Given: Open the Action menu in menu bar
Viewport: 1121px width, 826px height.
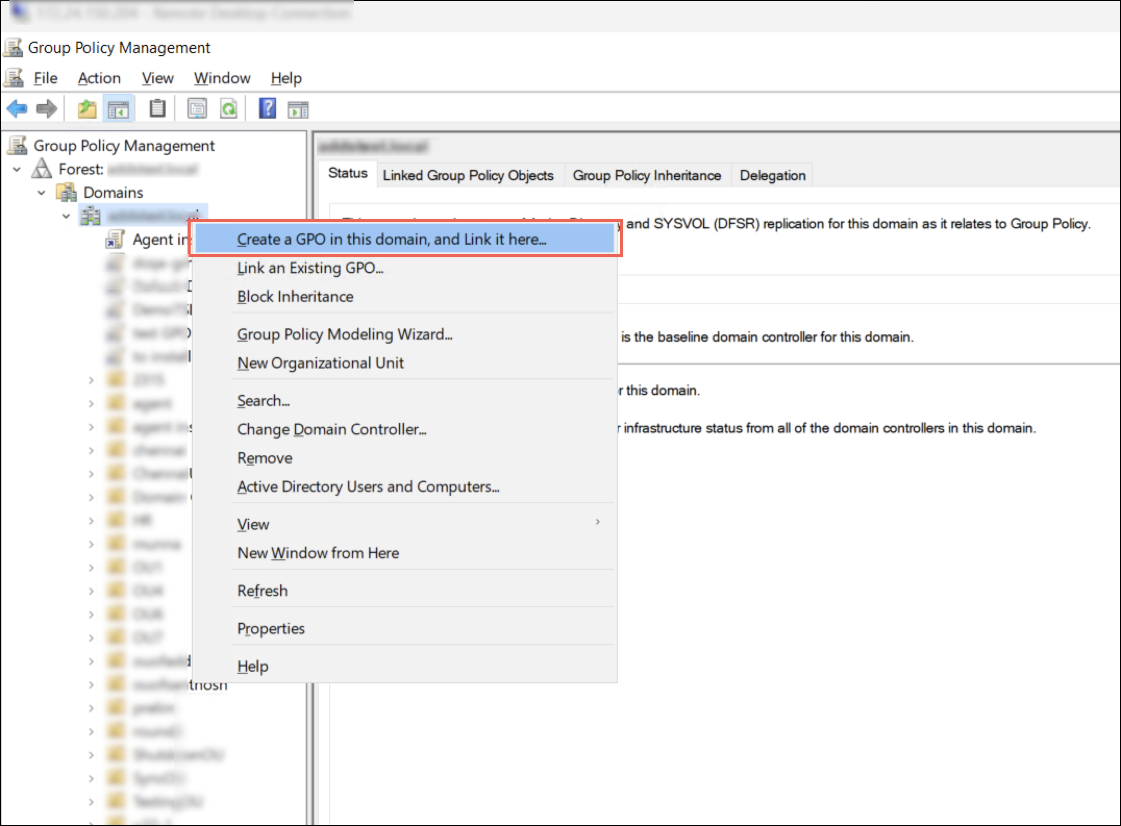Looking at the screenshot, I should point(99,78).
